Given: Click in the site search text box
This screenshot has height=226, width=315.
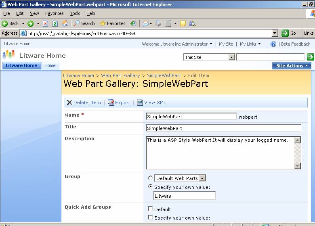Looking at the screenshot, I should (271, 57).
